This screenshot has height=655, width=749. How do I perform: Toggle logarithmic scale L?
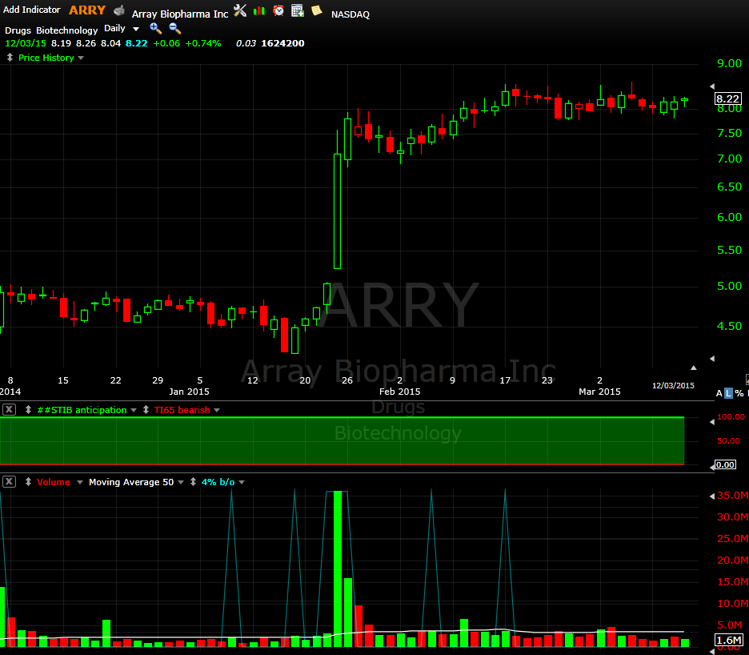[x=728, y=393]
